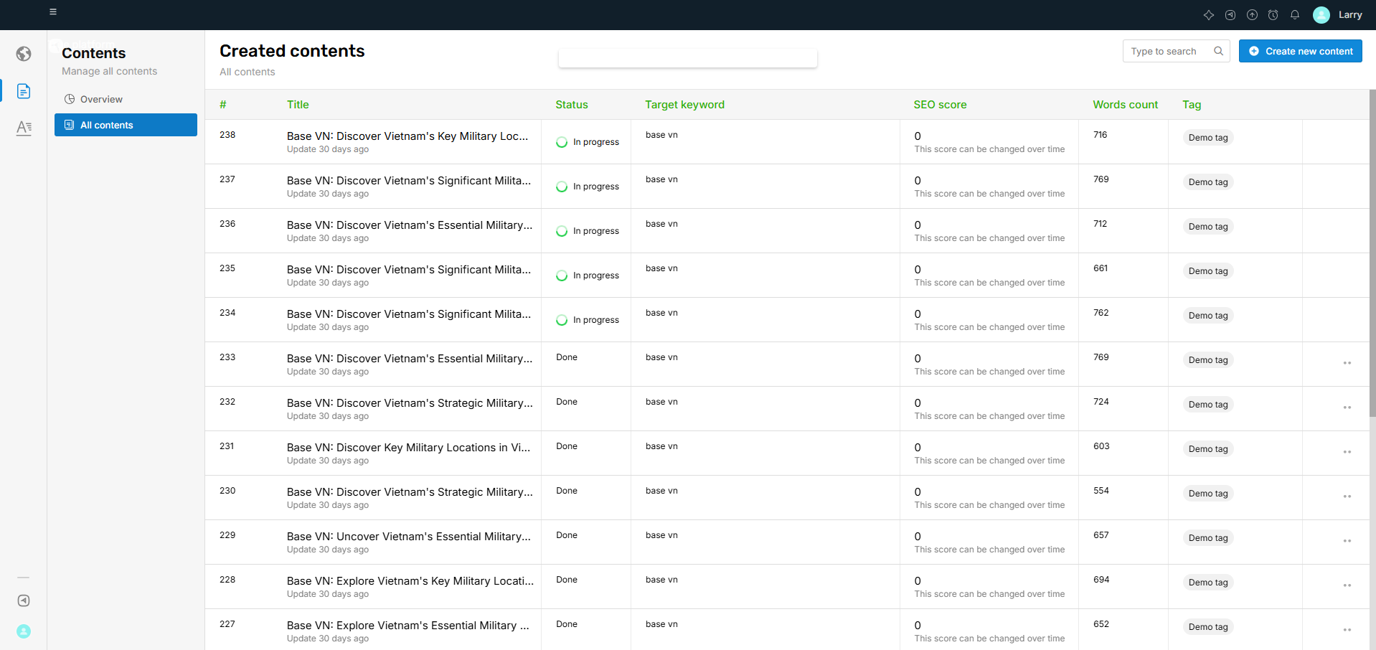The height and width of the screenshot is (650, 1376).
Task: Open the globe icon in left sidebar
Action: (24, 54)
